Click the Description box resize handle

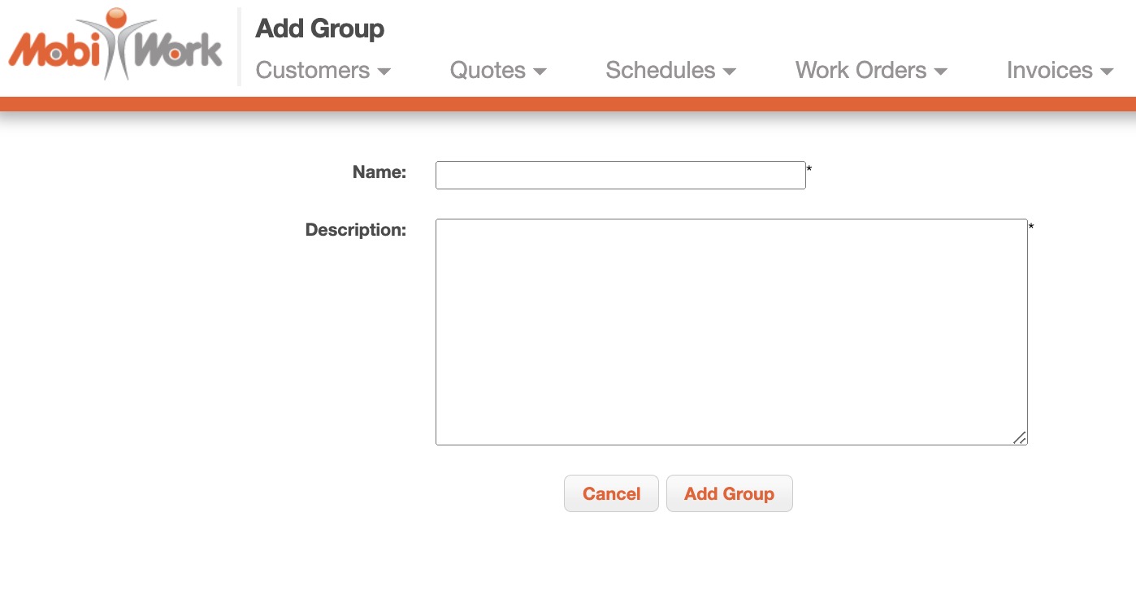(x=1020, y=438)
